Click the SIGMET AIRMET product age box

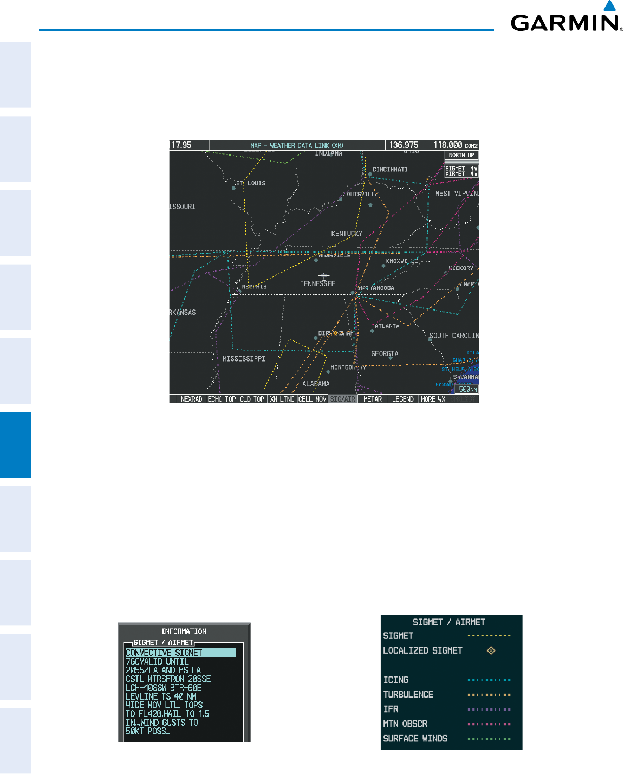(461, 171)
